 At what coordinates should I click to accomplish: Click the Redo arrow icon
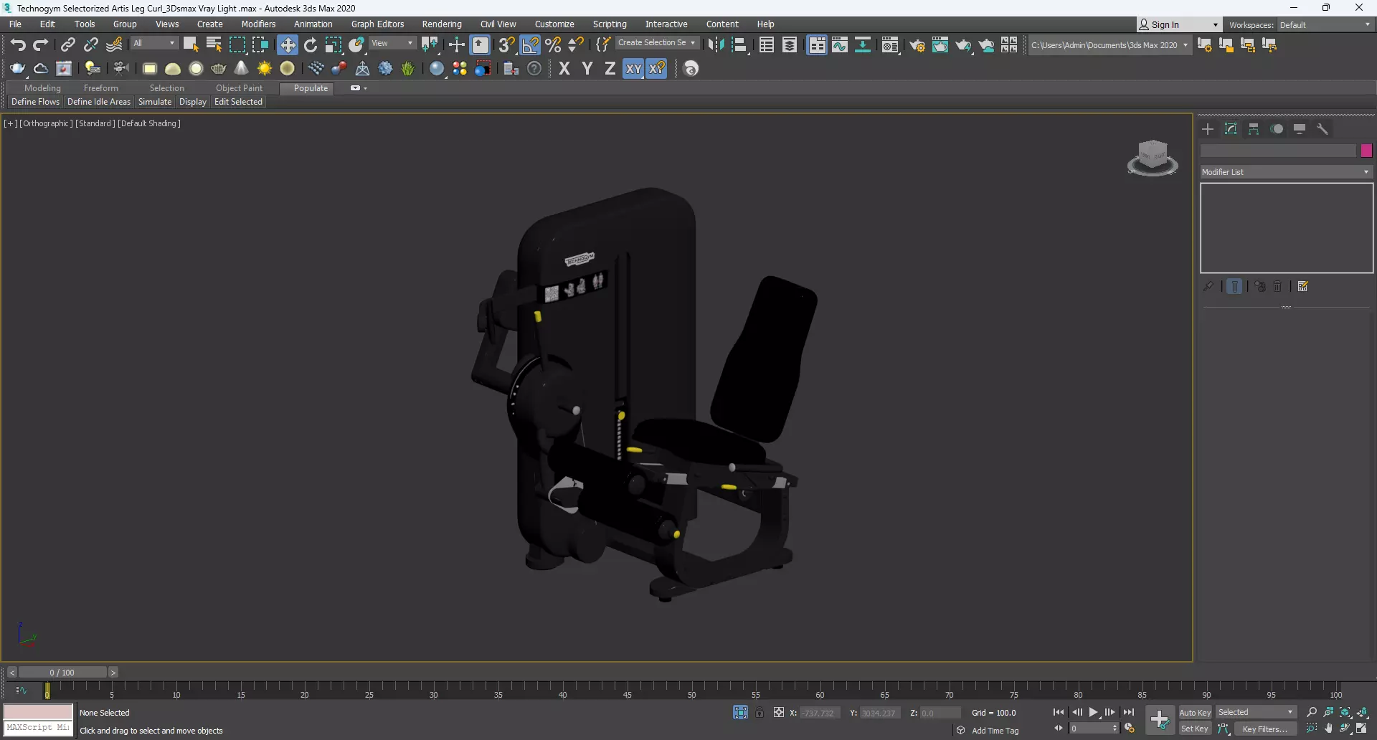(x=41, y=44)
